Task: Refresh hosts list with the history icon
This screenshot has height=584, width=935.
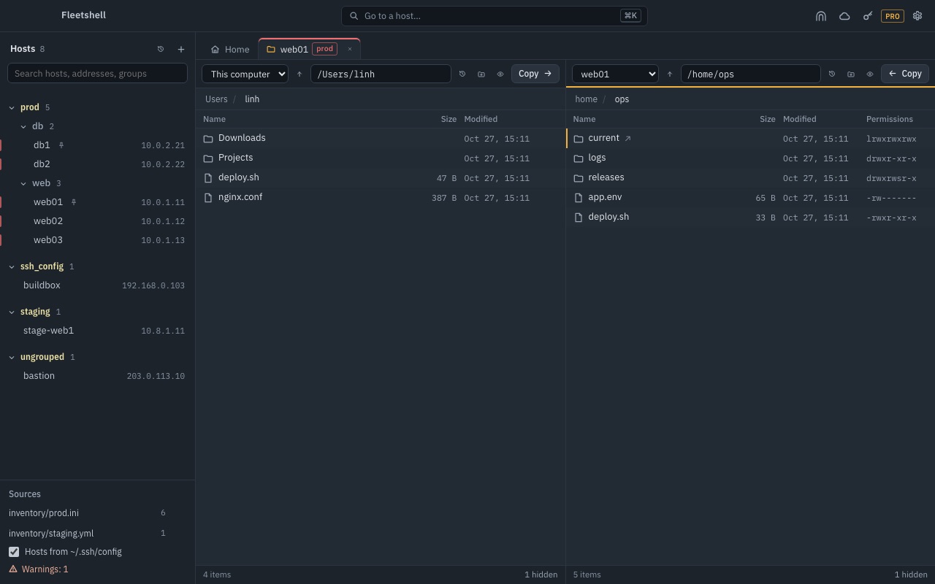Action: coord(161,49)
